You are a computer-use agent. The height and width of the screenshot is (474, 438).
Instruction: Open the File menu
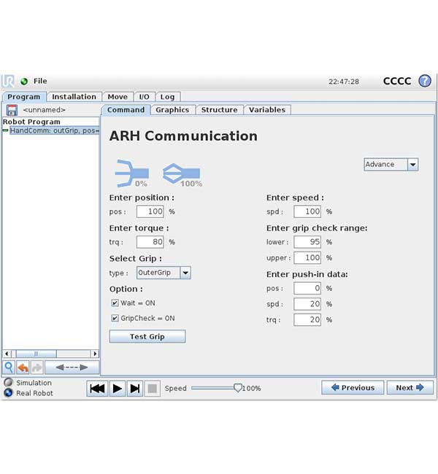pyautogui.click(x=40, y=81)
